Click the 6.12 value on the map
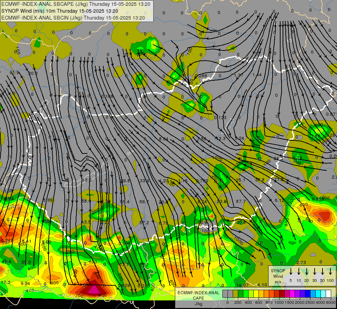Viewport: 337px width, 309px height. point(280,200)
